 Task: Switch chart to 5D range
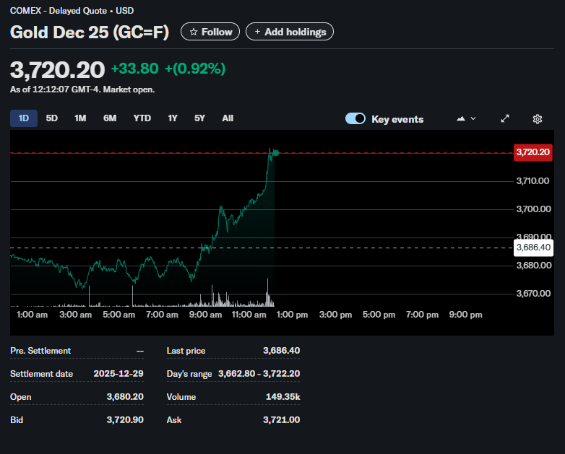51,118
